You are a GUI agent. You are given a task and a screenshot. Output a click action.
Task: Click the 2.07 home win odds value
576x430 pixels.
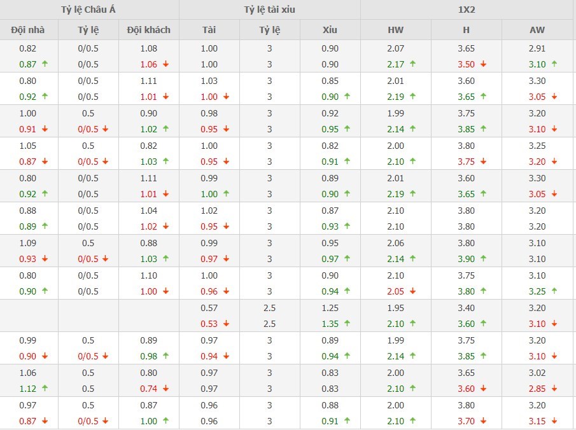(395, 48)
